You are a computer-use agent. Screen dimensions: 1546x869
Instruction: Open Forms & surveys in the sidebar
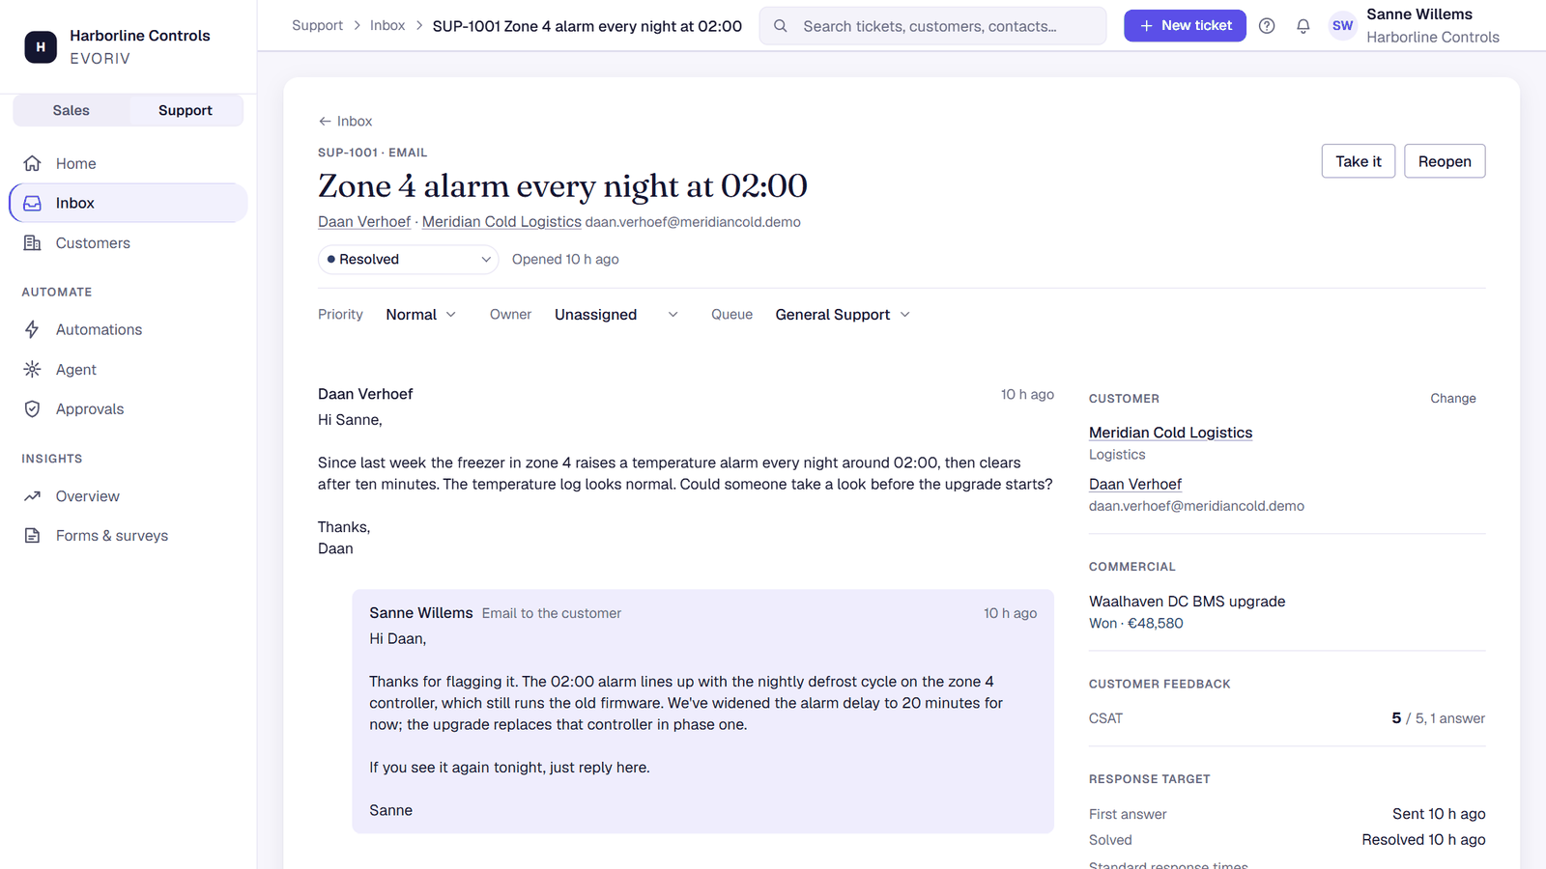tap(129, 536)
